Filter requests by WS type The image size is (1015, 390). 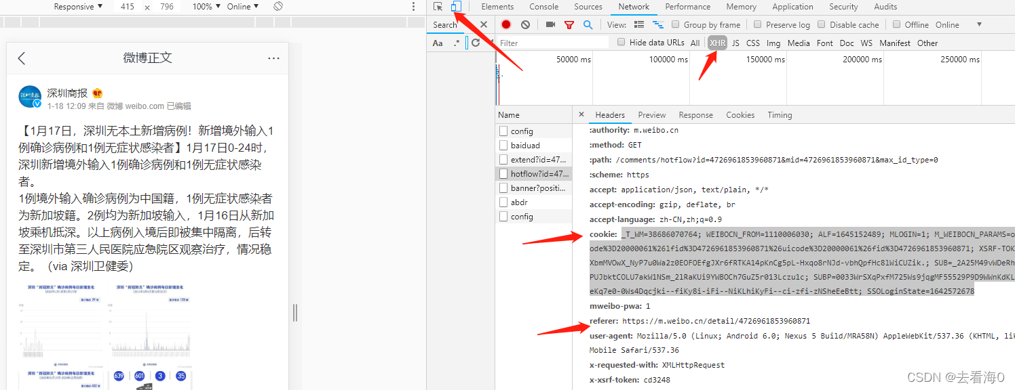(866, 43)
